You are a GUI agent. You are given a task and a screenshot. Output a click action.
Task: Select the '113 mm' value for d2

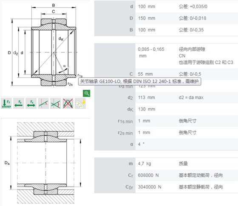coord(147,97)
